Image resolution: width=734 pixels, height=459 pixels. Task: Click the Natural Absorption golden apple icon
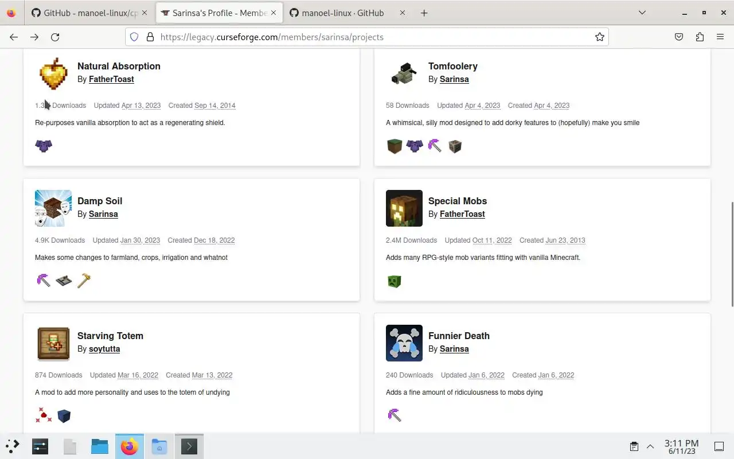tap(53, 73)
